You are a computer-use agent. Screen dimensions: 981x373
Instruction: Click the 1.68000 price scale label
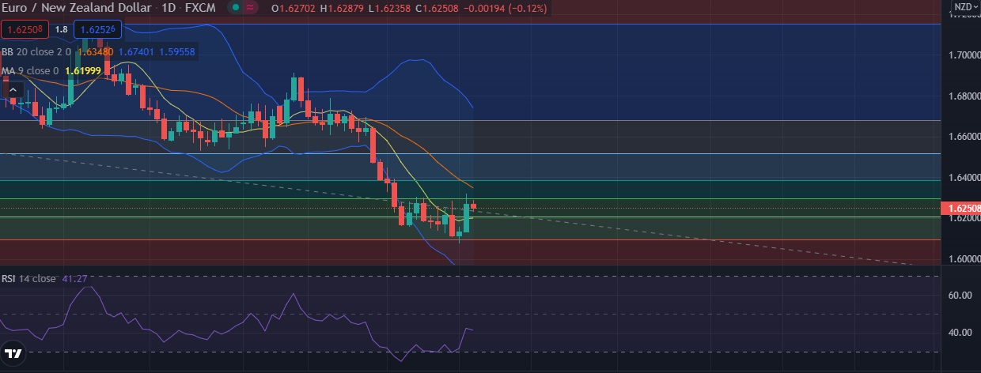(964, 96)
